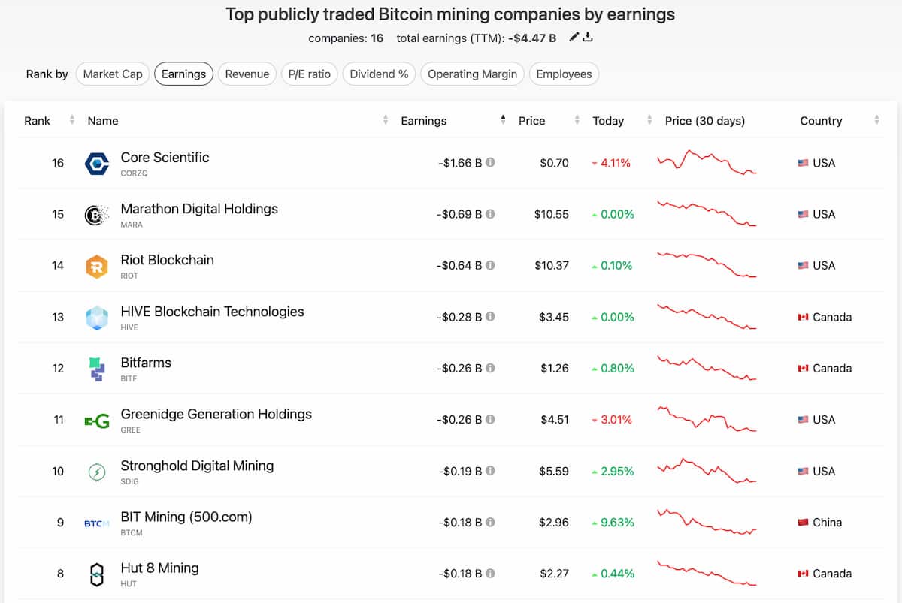Open the Price column sort control
The width and height of the screenshot is (902, 603).
click(577, 120)
